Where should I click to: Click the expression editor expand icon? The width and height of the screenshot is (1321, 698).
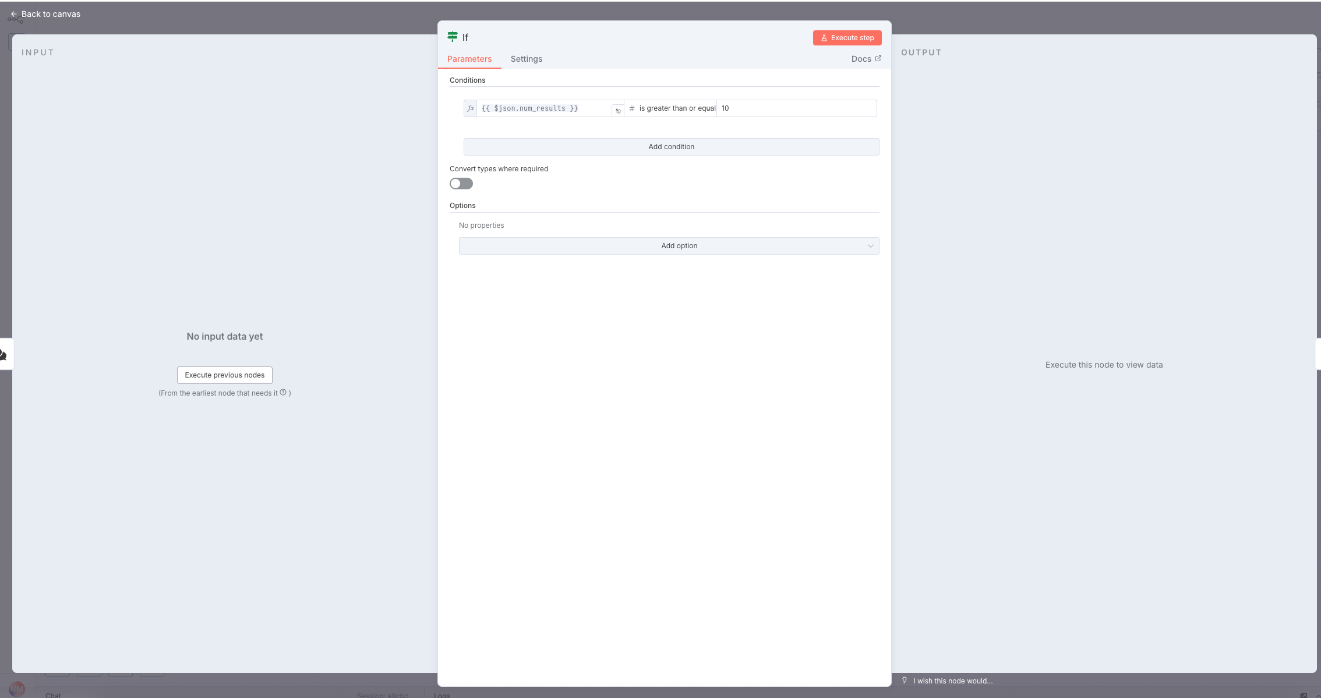pyautogui.click(x=617, y=111)
